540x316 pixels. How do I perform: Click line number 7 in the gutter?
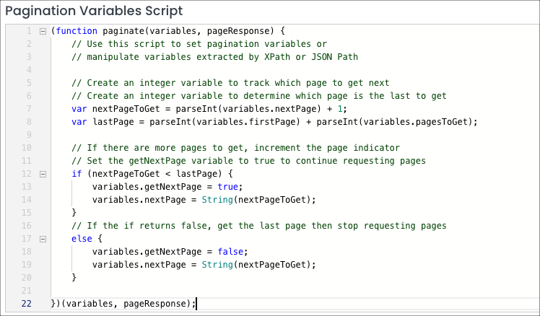pos(28,109)
